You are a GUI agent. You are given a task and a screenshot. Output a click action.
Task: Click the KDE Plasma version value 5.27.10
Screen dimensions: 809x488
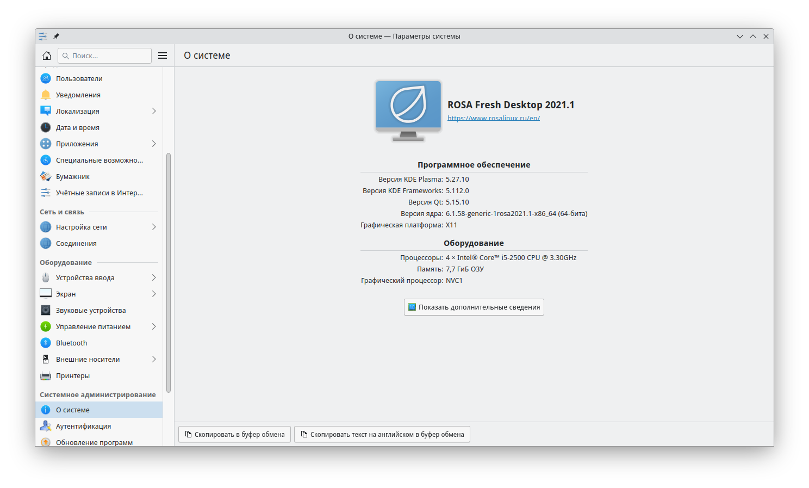click(457, 179)
